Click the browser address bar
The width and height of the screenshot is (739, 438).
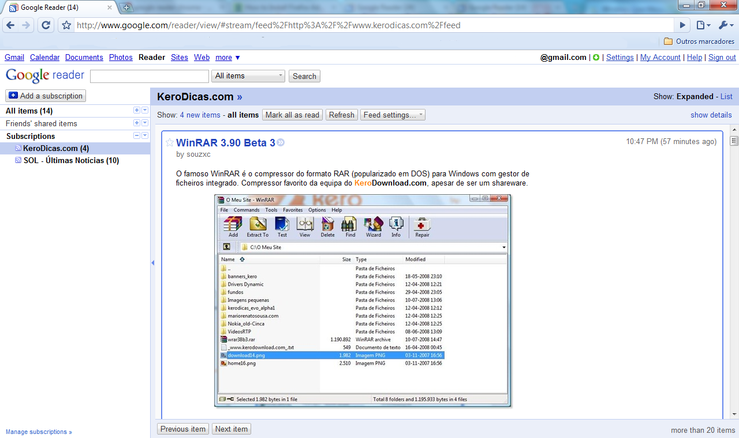[374, 25]
